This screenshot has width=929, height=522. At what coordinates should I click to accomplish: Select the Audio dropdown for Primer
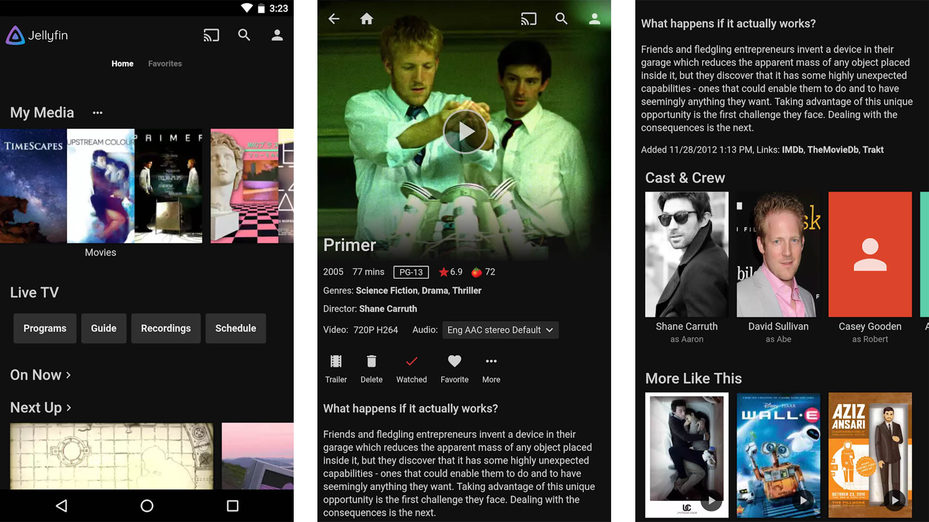500,330
